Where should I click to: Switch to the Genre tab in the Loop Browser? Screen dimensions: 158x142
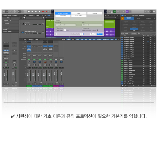pyautogui.click(x=138, y=18)
